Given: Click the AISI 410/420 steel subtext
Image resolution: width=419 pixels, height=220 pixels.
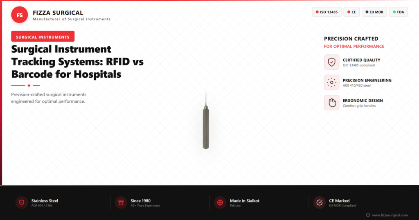Looking at the screenshot, I should click(x=357, y=86).
